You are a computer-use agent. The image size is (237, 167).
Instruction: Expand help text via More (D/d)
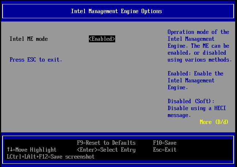(x=214, y=122)
